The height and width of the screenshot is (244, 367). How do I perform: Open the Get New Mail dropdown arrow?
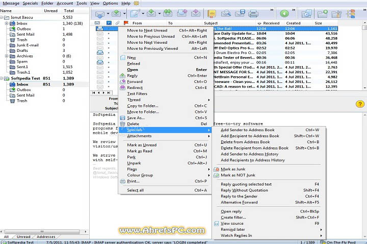108,14
